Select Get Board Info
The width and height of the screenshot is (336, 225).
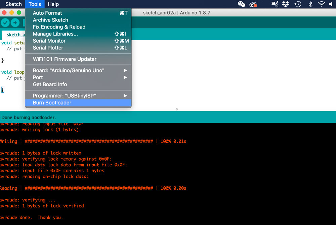click(x=78, y=84)
